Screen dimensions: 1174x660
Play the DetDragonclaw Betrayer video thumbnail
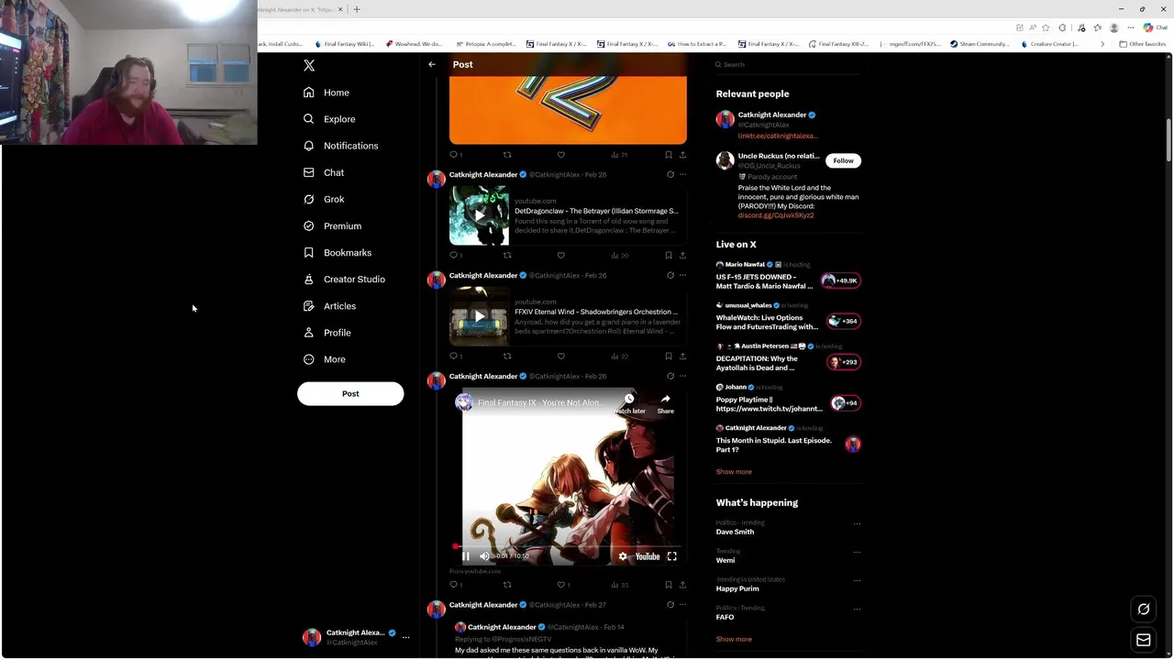tap(479, 215)
